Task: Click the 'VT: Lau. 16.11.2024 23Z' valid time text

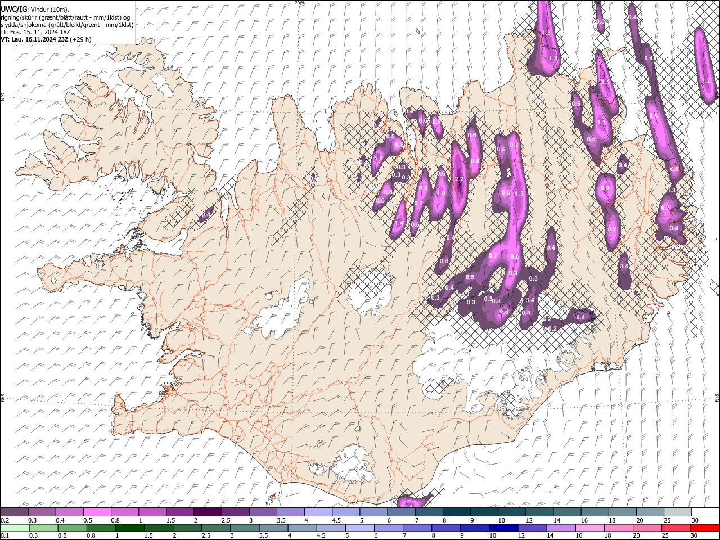Action: pyautogui.click(x=34, y=39)
